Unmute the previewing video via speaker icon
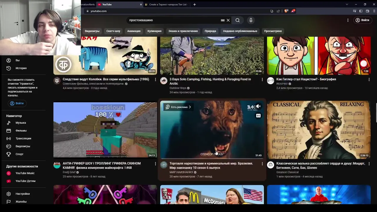 [x=258, y=106]
